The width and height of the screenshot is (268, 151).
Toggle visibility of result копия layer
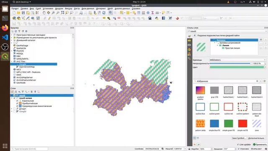pos(14,98)
